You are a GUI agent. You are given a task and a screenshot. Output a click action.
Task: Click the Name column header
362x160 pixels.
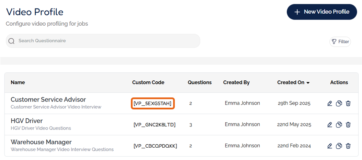[18, 82]
